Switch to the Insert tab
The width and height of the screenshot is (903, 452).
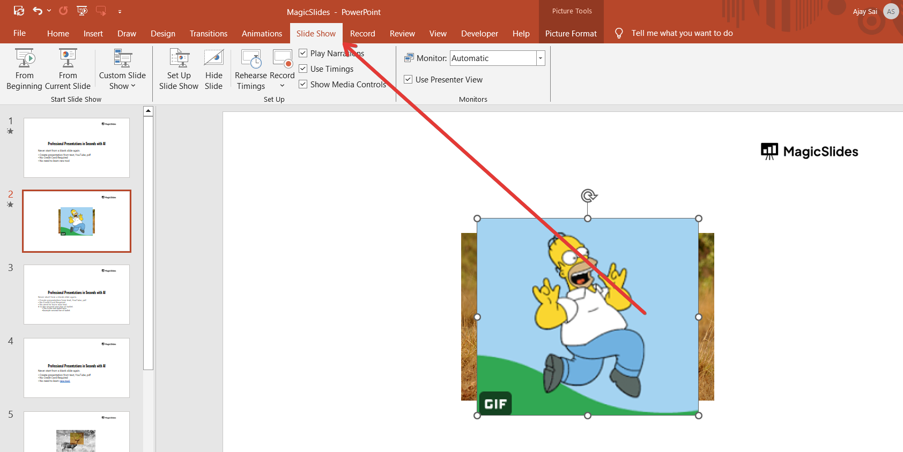[x=93, y=33]
